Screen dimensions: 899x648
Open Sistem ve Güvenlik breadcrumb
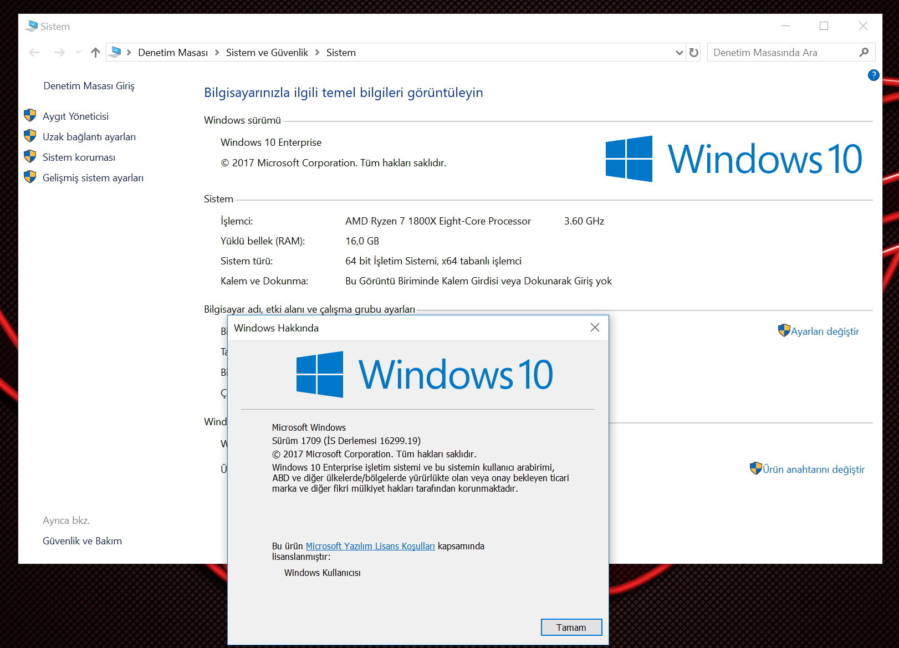coord(267,53)
